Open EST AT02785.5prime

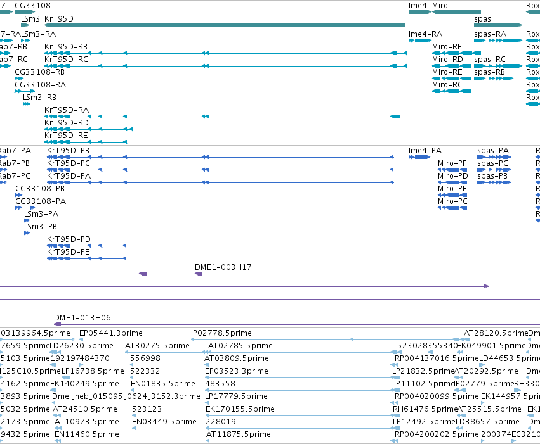pos(240,346)
